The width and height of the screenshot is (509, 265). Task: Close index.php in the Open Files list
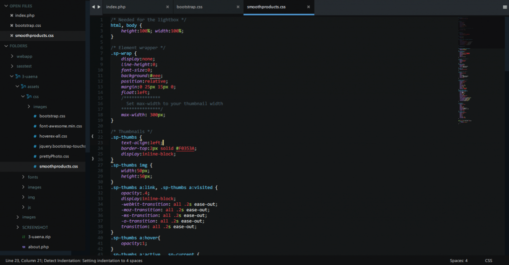12,15
